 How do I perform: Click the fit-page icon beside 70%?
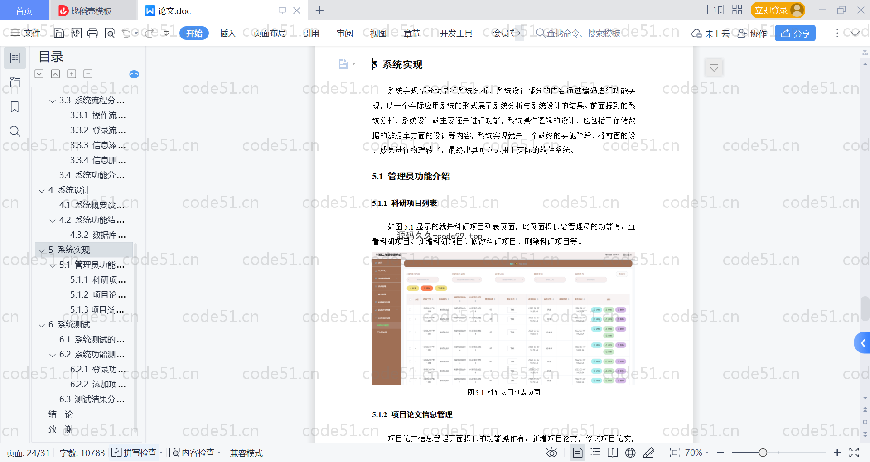[675, 452]
